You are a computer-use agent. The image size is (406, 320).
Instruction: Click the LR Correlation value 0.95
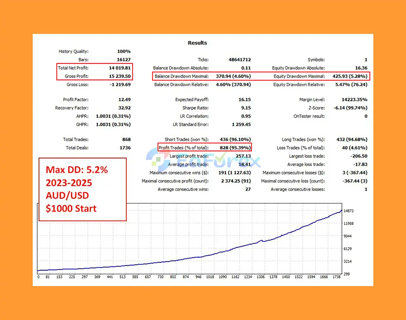click(x=246, y=116)
